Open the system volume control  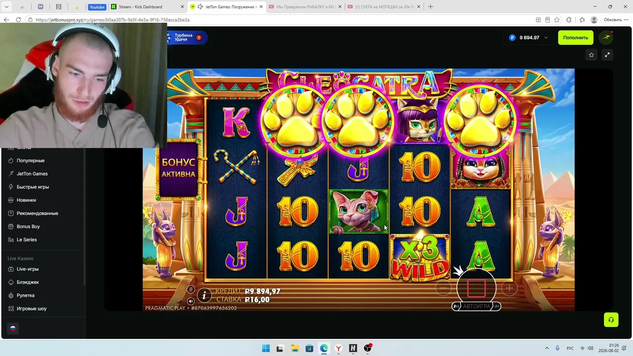(x=590, y=348)
